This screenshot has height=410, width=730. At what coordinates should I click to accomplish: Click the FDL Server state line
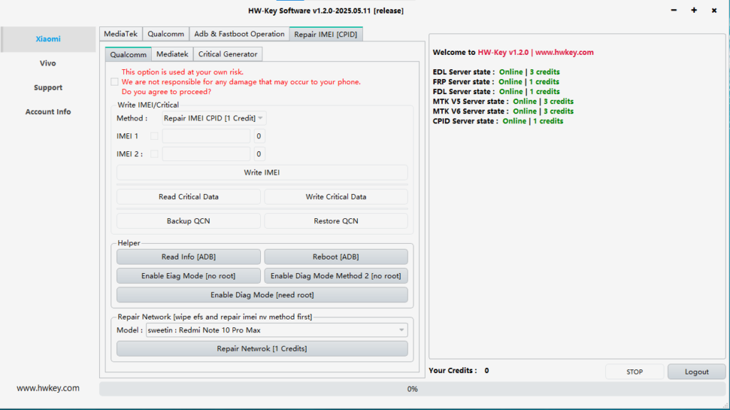pyautogui.click(x=496, y=91)
